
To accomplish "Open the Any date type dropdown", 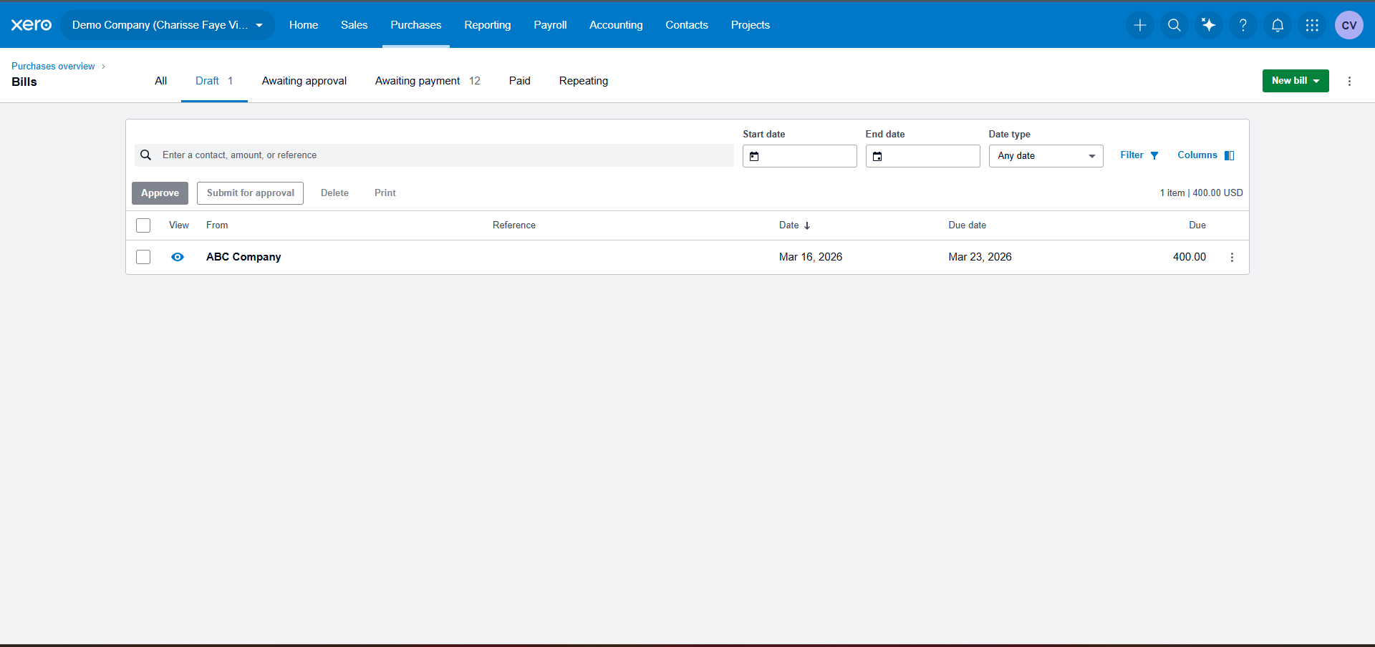I will tap(1046, 156).
